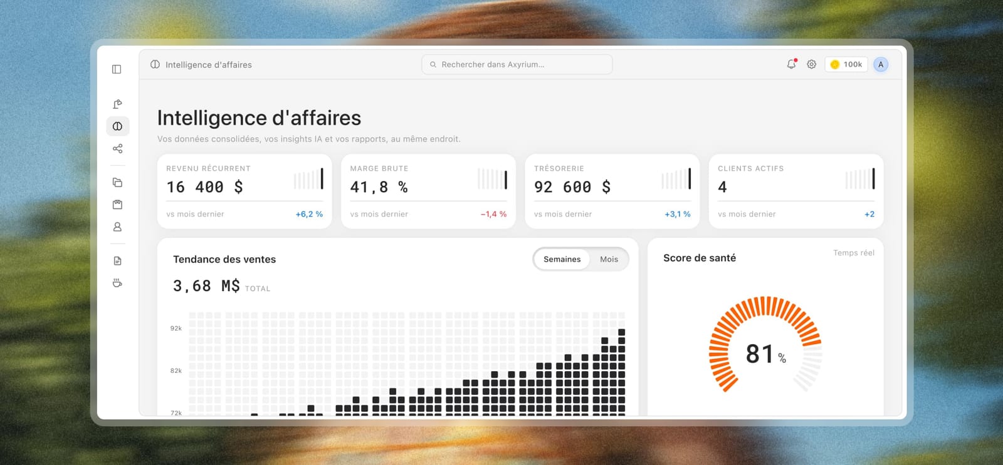
Task: Open the folders icon in sidebar
Action: 117,183
